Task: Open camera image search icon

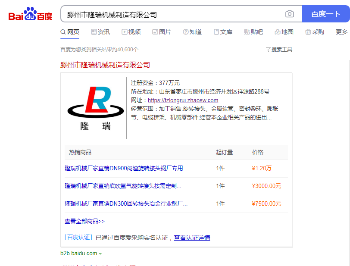Action: coord(290,14)
